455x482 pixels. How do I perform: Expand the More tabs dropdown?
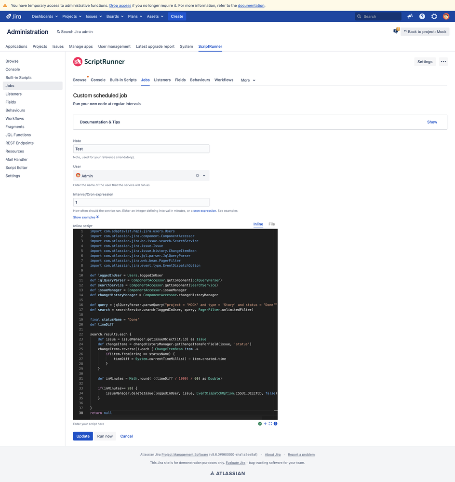[248, 80]
